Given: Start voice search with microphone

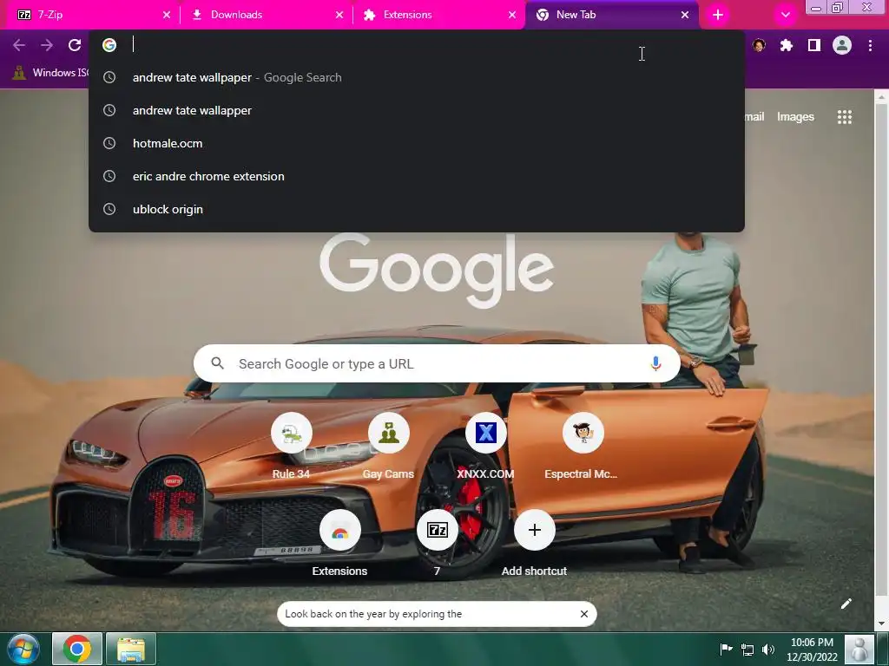Looking at the screenshot, I should pos(655,363).
